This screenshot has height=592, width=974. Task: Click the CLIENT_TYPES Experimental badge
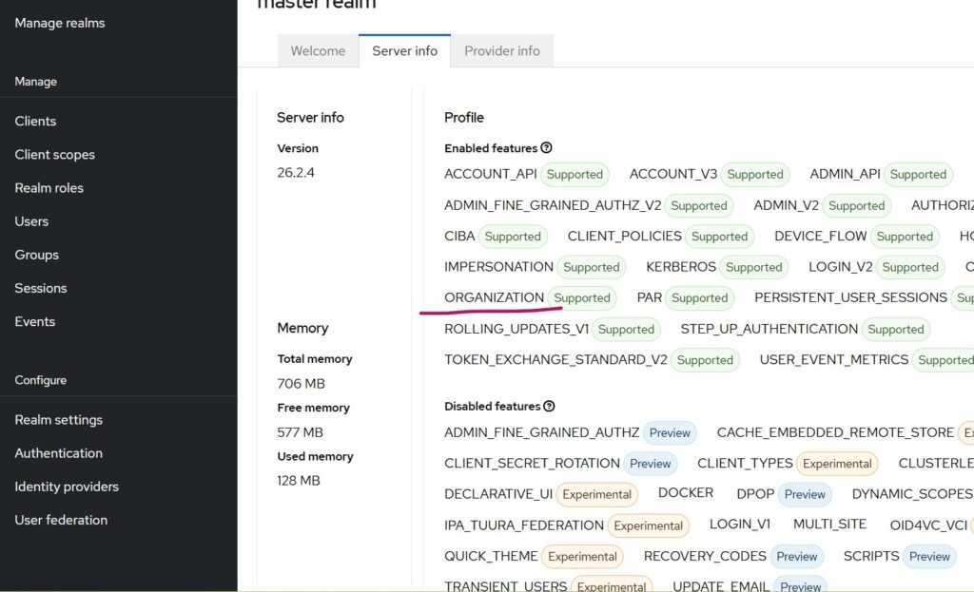pyautogui.click(x=837, y=464)
